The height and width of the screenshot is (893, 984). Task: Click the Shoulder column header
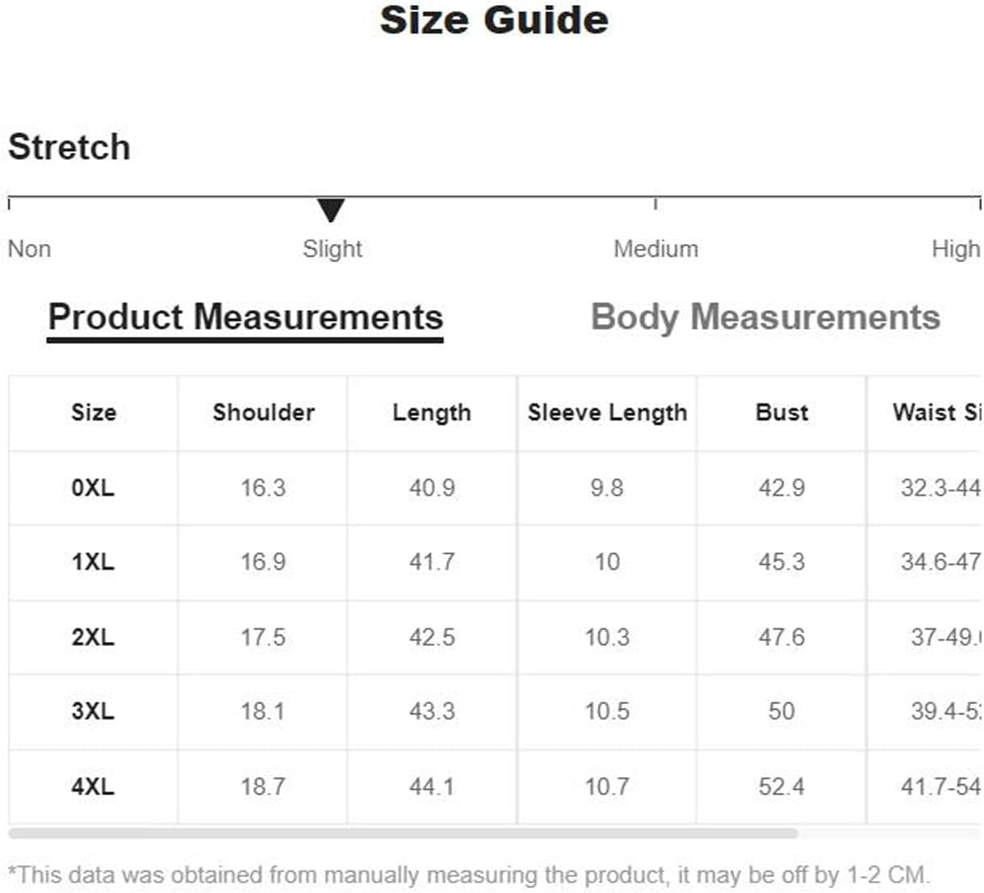coord(263,413)
